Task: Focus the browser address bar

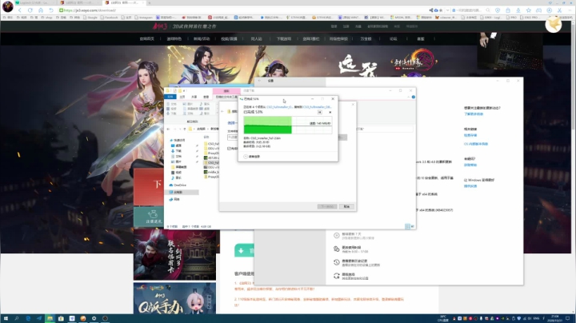Action: [x=242, y=10]
